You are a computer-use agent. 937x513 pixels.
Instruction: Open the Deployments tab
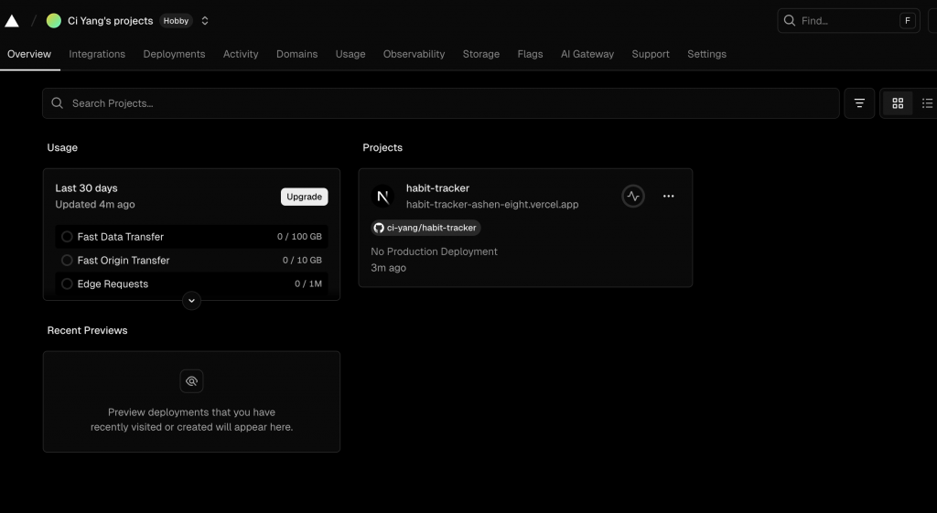tap(174, 54)
